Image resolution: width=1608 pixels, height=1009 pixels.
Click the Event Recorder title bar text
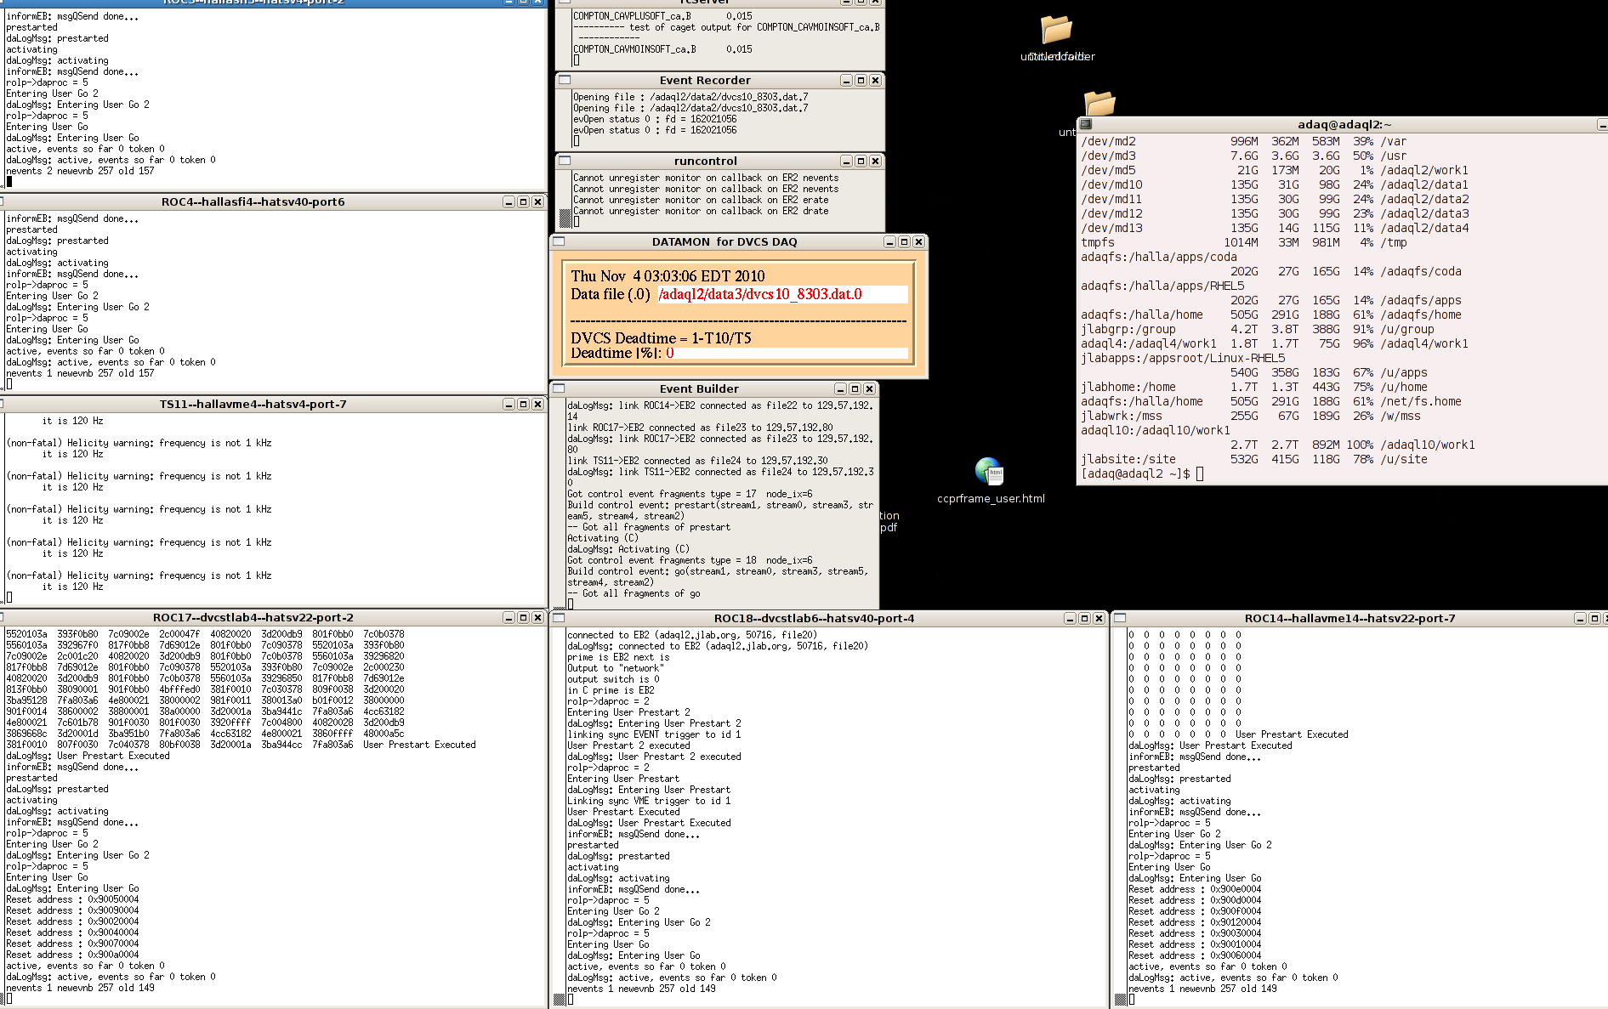point(705,80)
